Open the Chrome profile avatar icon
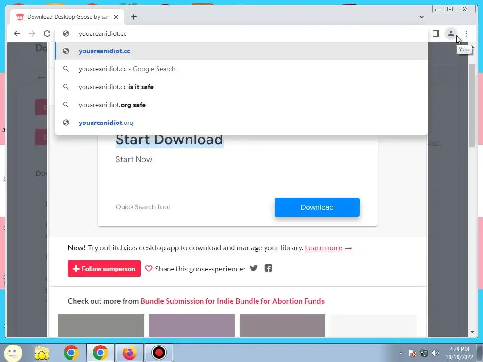Image resolution: width=483 pixels, height=362 pixels. (450, 33)
